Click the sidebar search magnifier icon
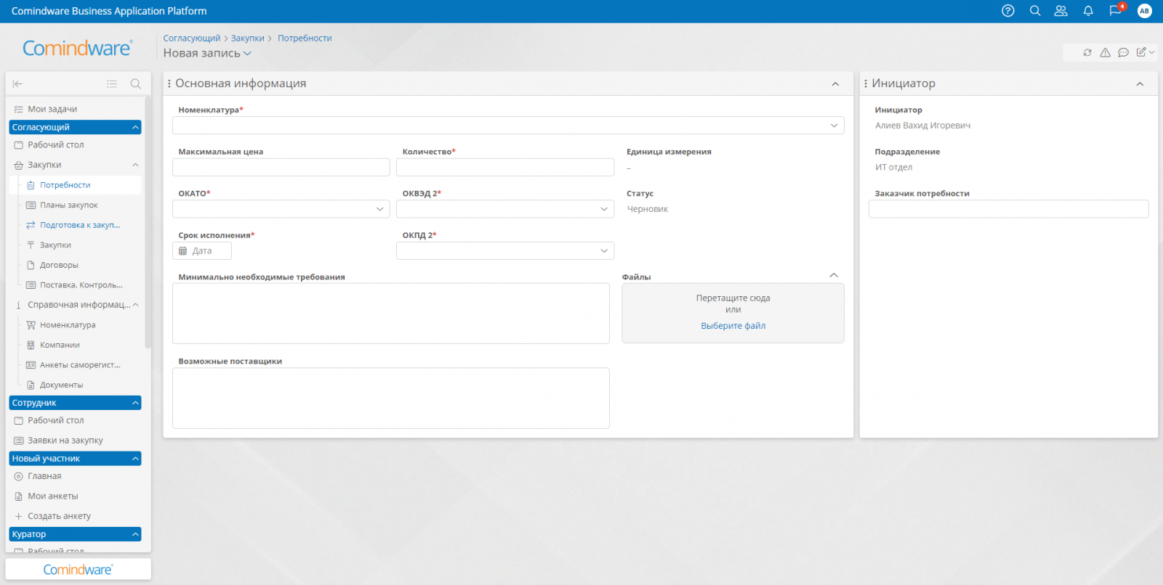The image size is (1163, 585). (135, 84)
